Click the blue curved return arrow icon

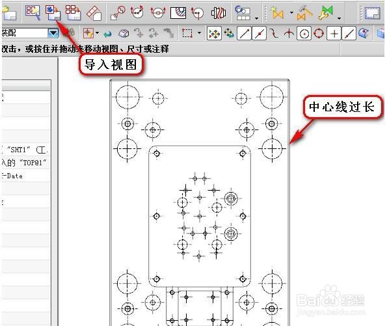107,34
